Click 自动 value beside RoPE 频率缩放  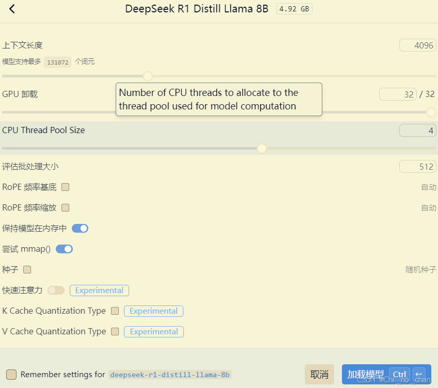point(429,208)
